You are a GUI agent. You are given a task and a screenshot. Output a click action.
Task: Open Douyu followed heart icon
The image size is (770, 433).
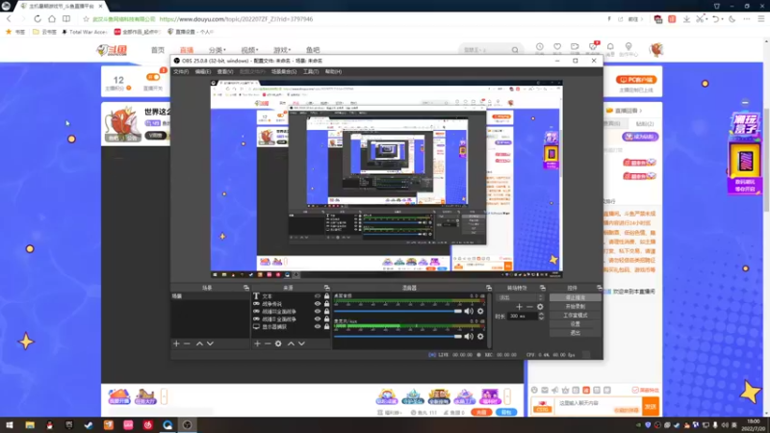click(557, 47)
